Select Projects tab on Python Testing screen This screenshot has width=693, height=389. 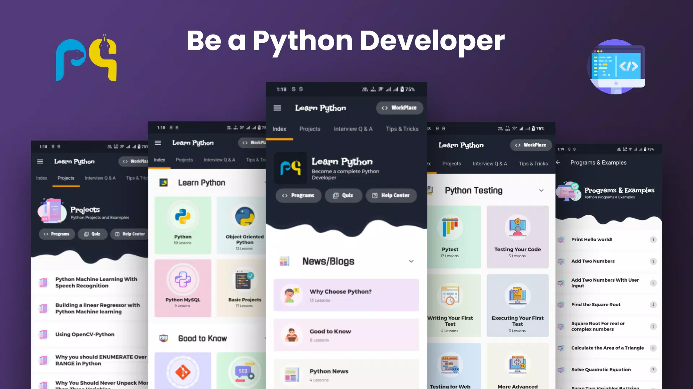(x=452, y=164)
